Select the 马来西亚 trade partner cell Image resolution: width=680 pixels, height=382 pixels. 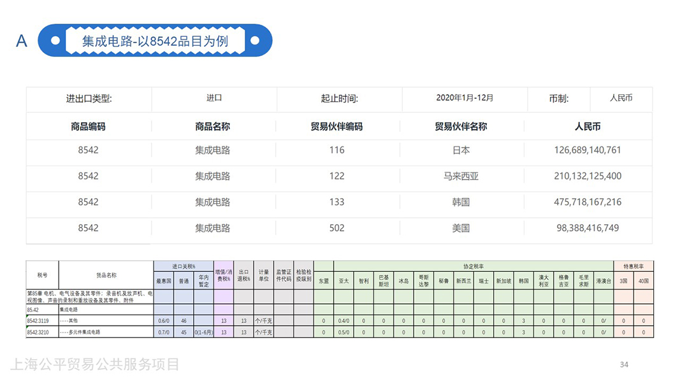(x=461, y=176)
